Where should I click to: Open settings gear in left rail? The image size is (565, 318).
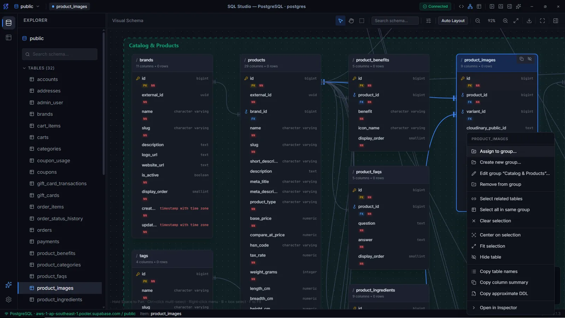pyautogui.click(x=8, y=299)
